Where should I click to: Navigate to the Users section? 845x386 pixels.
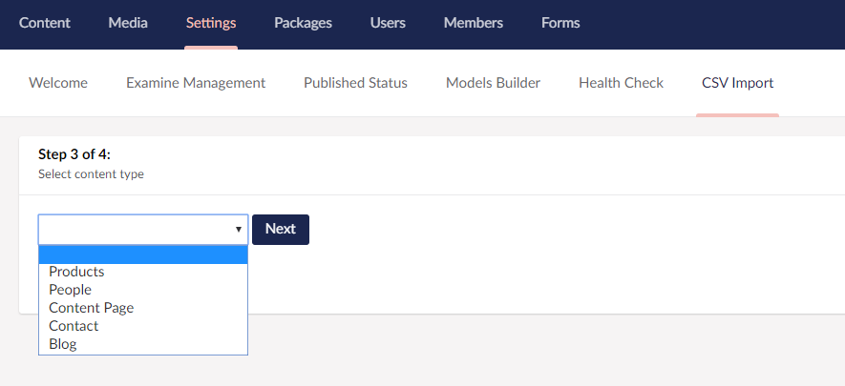[388, 23]
